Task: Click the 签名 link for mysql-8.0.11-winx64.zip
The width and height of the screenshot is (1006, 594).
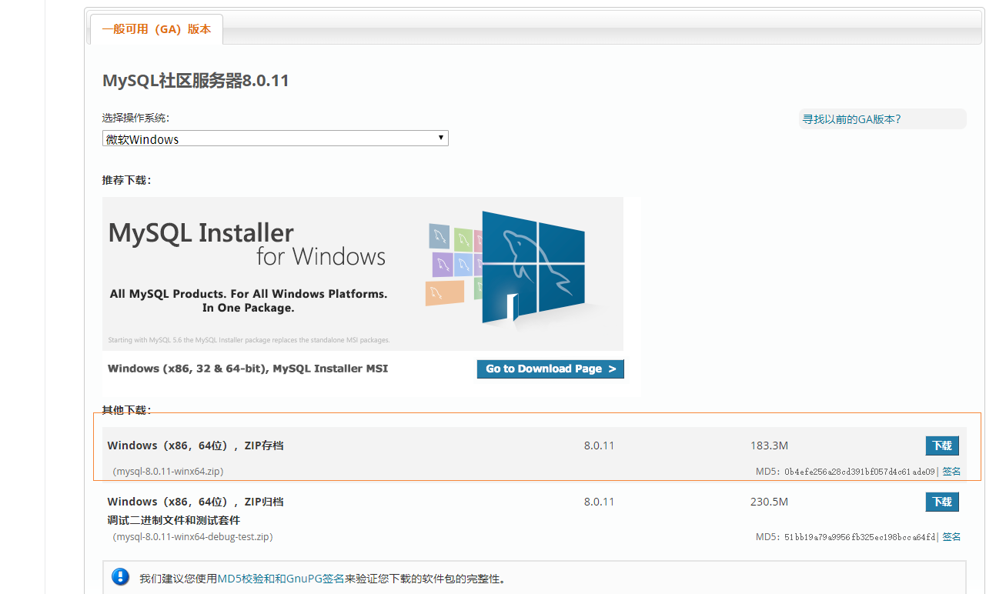Action: pos(951,471)
